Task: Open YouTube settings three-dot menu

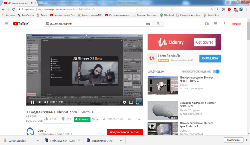Action: [x=224, y=24]
